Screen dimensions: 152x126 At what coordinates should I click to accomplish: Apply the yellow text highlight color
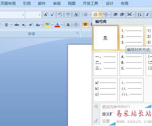click(48, 25)
